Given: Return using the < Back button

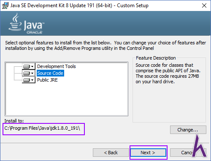Looking at the screenshot, I should pyautogui.click(x=111, y=153).
